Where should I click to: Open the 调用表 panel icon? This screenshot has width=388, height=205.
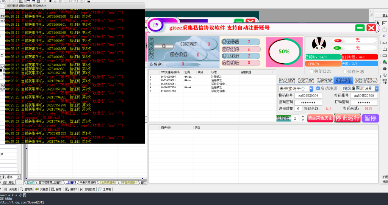(x=6, y=189)
